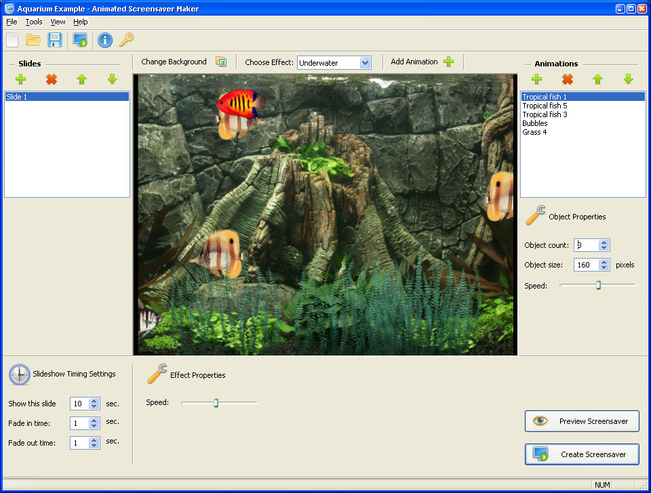
Task: Decrease Show this slide seconds
Action: (94, 406)
